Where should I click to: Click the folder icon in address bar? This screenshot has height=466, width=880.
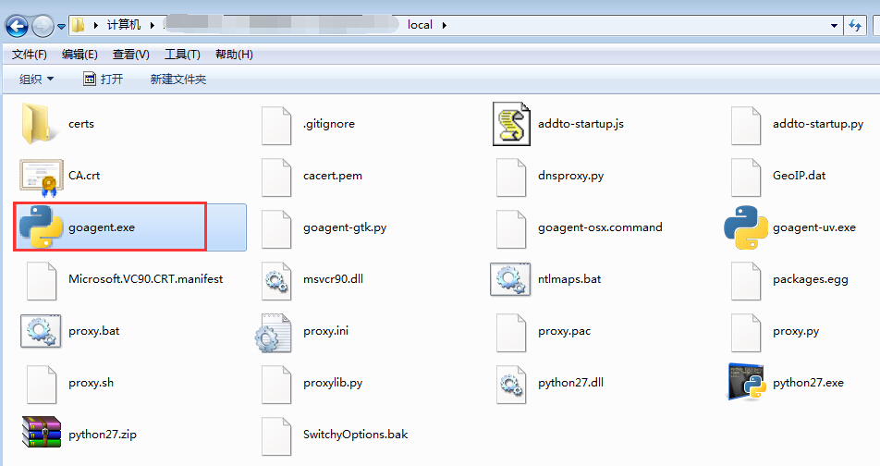[x=79, y=25]
